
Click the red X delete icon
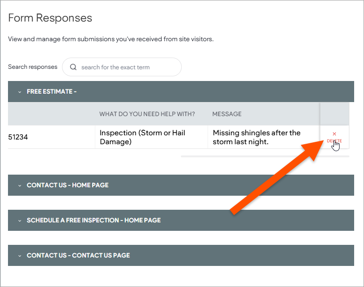[x=334, y=134]
